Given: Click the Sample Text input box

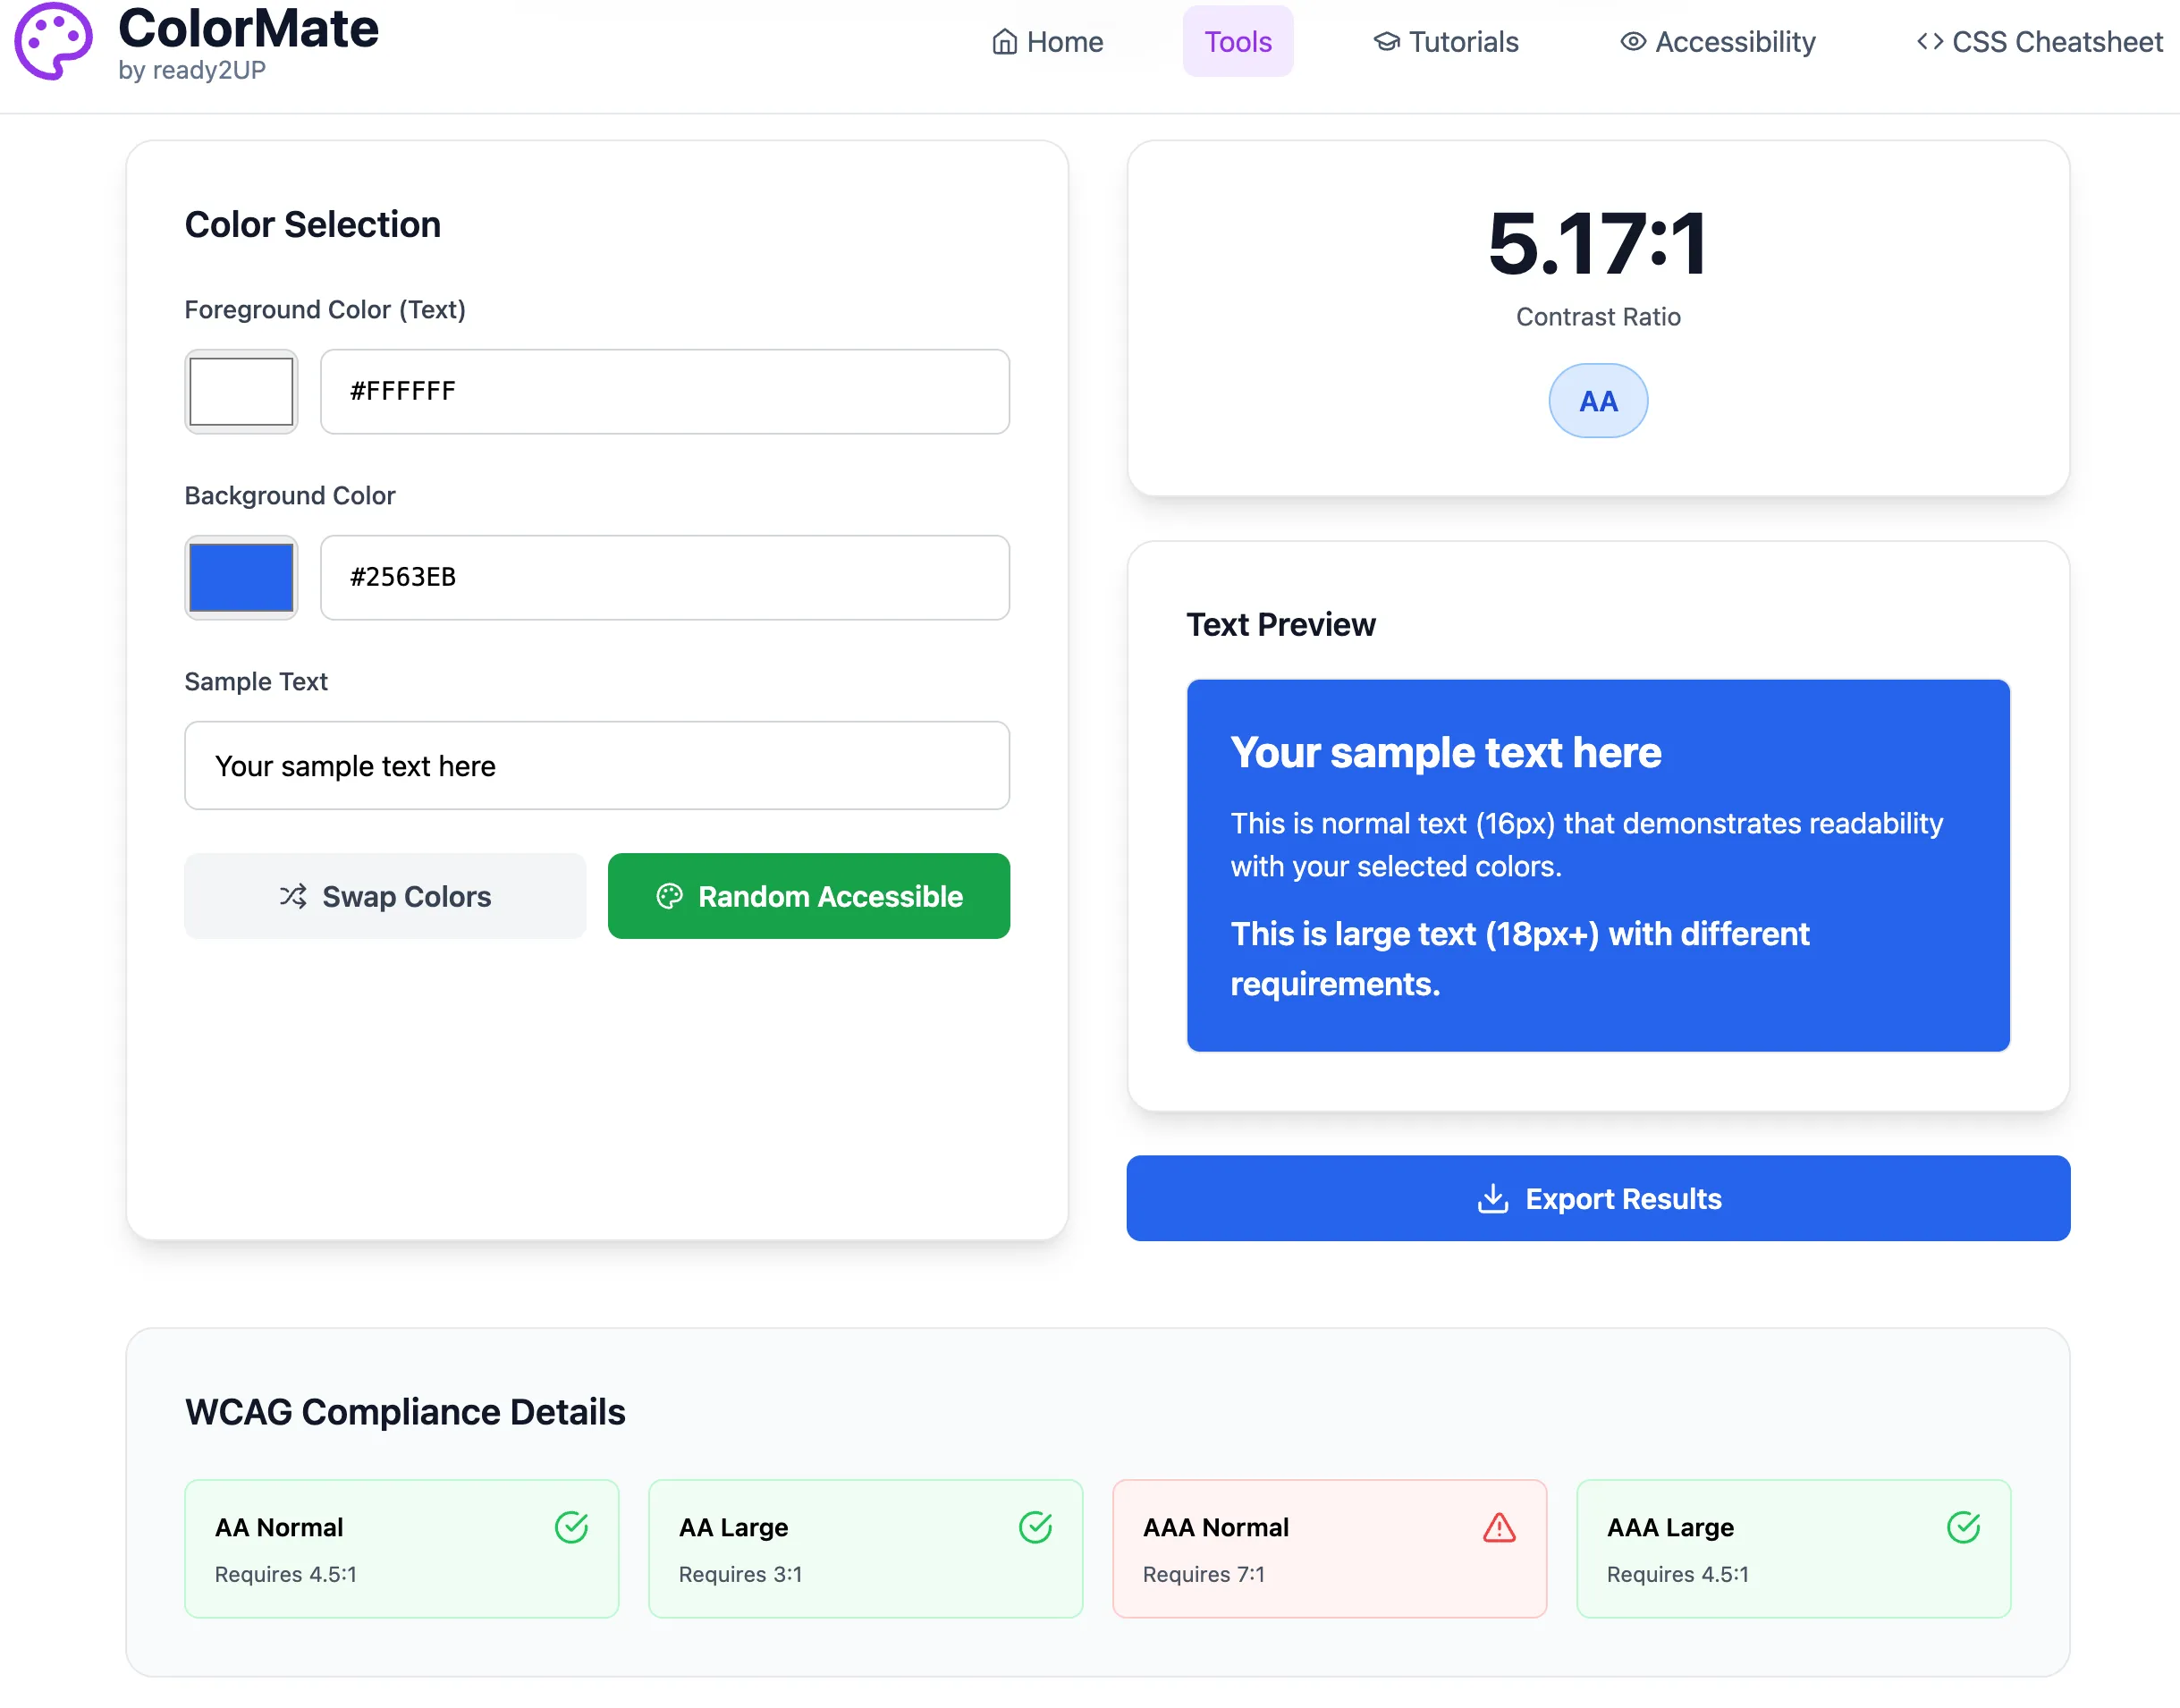Looking at the screenshot, I should pos(596,766).
